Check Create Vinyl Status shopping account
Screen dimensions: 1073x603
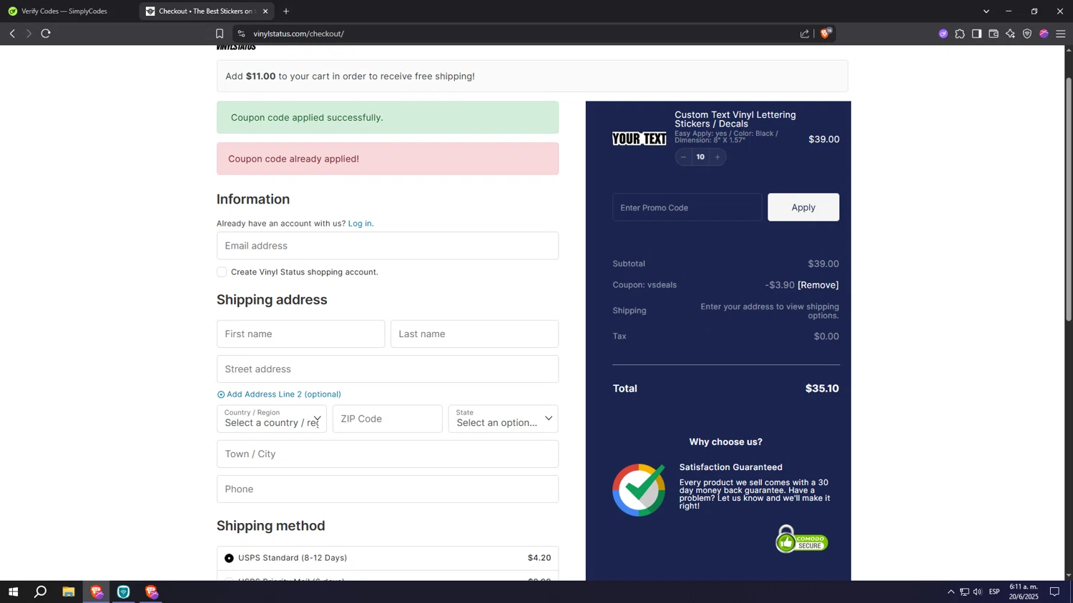[222, 272]
